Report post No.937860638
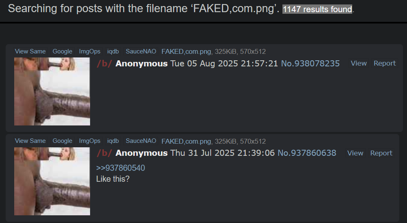Image resolution: width=407 pixels, height=223 pixels. tap(381, 153)
